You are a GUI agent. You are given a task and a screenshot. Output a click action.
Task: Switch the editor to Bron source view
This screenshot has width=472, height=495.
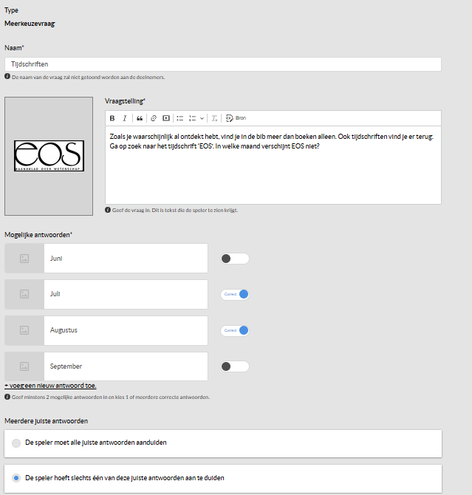(236, 118)
